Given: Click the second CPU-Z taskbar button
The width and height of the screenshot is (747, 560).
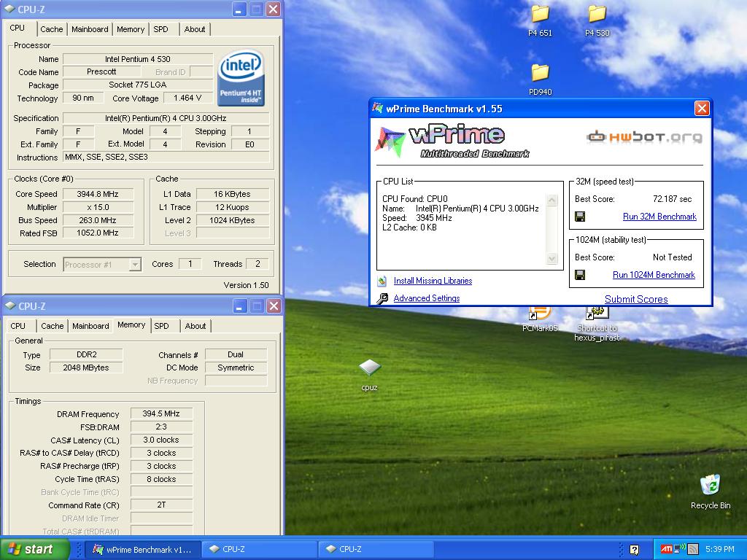Looking at the screenshot, I should [x=376, y=550].
